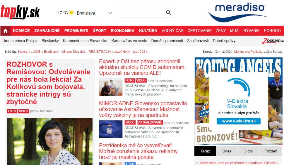This screenshot has height=165, width=284.
Task: Click the VIDEO tag under Remišová headline
Action: point(23,111)
